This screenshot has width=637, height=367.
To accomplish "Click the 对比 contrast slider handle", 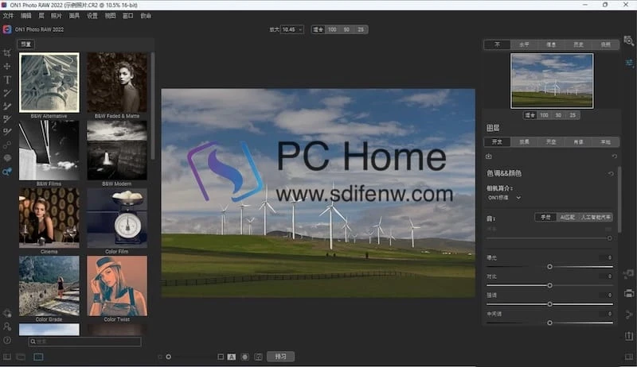I will 549,286.
